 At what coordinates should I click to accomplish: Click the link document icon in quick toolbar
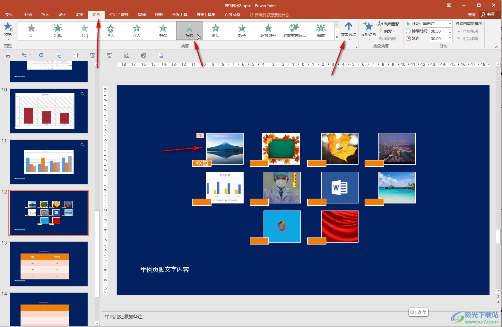tap(161, 55)
